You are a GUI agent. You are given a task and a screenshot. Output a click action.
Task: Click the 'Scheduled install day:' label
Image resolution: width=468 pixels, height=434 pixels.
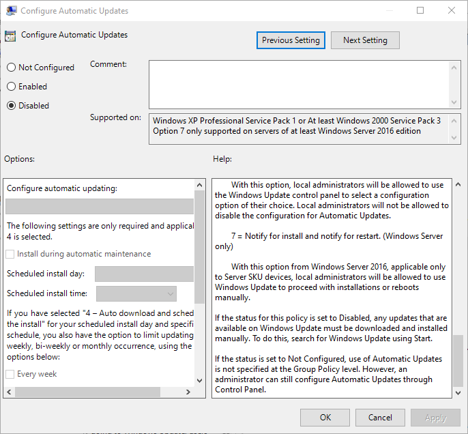[x=46, y=274]
